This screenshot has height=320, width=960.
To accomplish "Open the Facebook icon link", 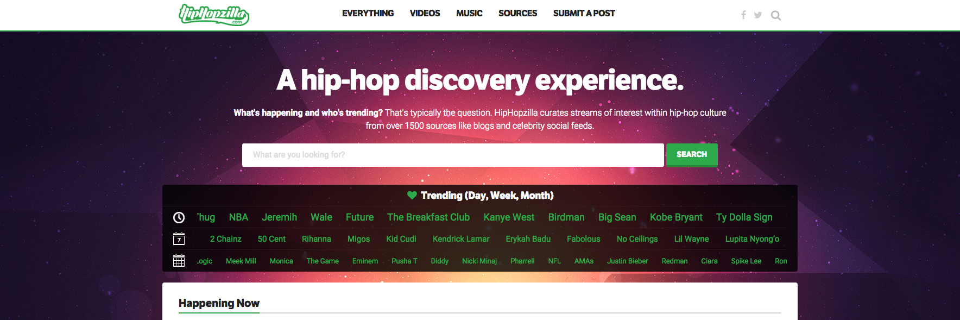I will point(743,15).
